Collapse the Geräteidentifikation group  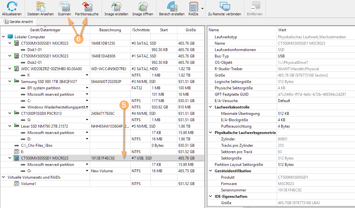click(x=211, y=171)
